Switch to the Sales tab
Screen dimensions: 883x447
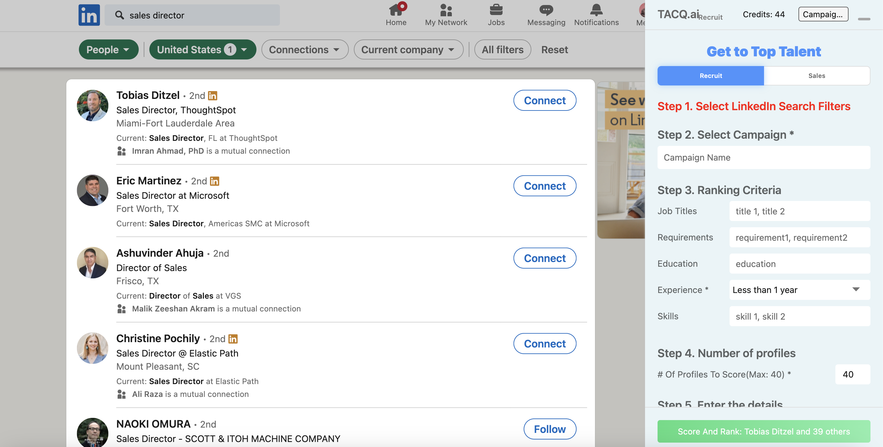pos(817,76)
